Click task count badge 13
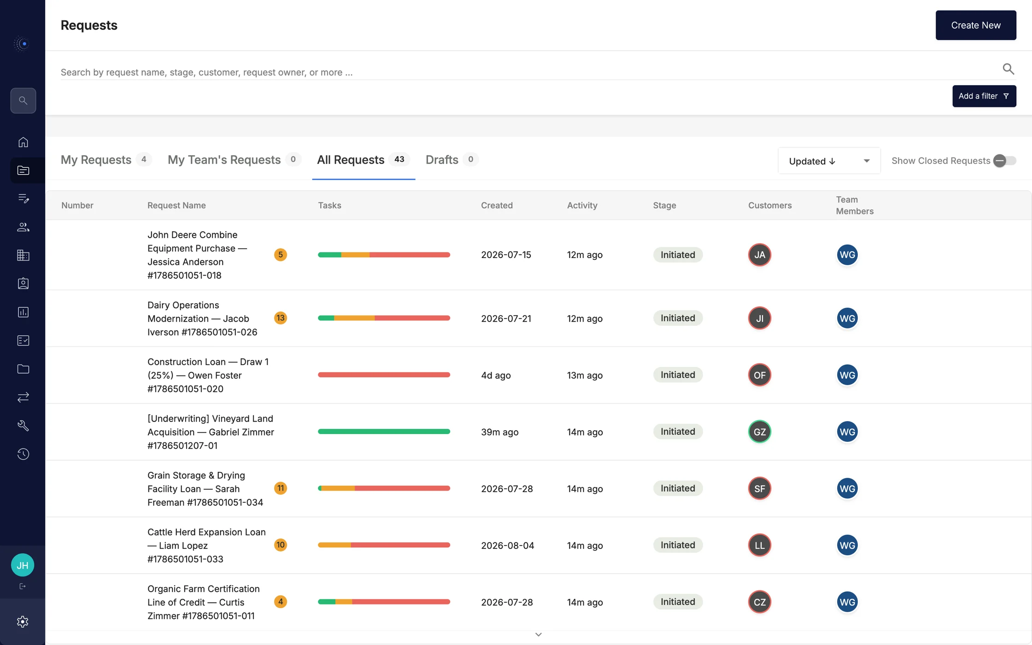 (x=280, y=318)
